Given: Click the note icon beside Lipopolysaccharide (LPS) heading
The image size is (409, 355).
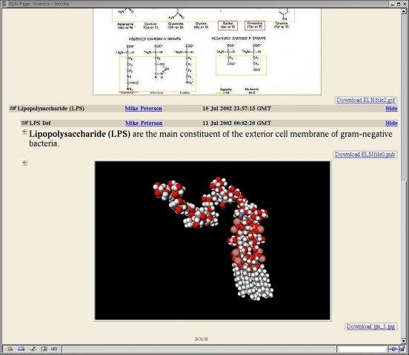Looking at the screenshot, I should click(x=13, y=108).
